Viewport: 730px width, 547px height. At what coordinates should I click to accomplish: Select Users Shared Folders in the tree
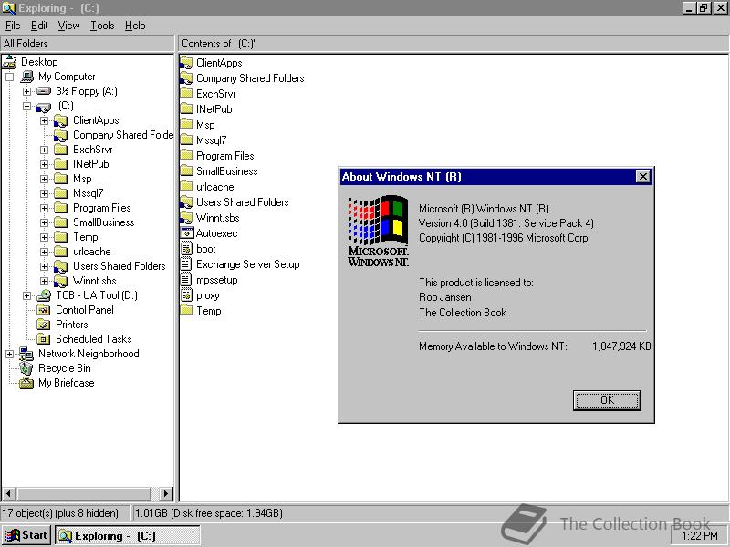tap(120, 266)
